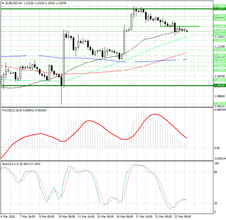The width and height of the screenshot is (226, 220).
Task: Click the 1.12700 price level label
Action: (x=220, y=19)
